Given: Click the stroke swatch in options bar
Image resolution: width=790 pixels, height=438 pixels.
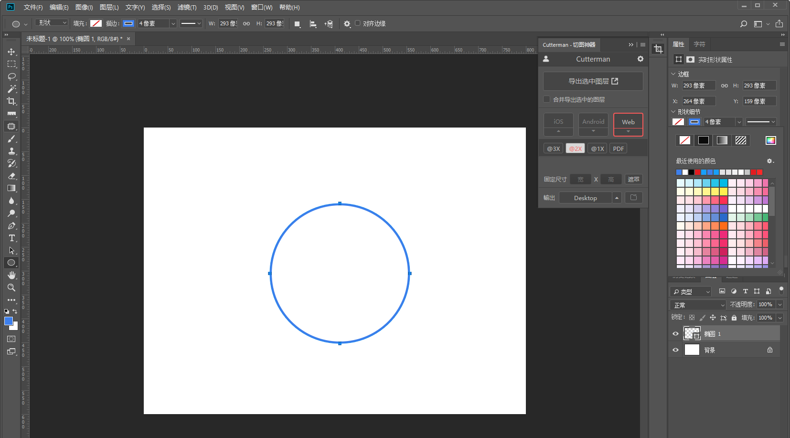Looking at the screenshot, I should tap(128, 23).
